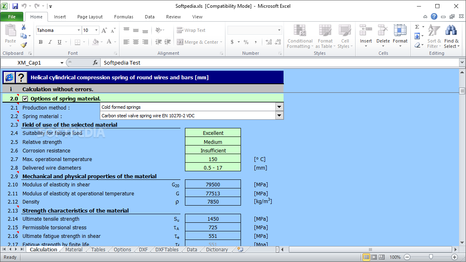Toggle align text left
This screenshot has height=262, width=466.
pos(126,42)
